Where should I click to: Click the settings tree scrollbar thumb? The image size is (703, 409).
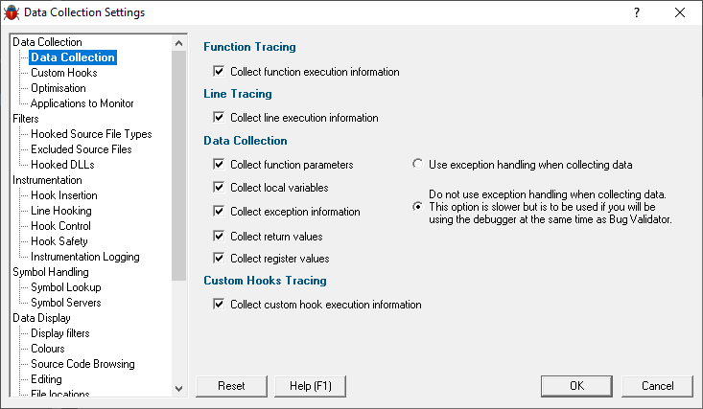pos(179,166)
